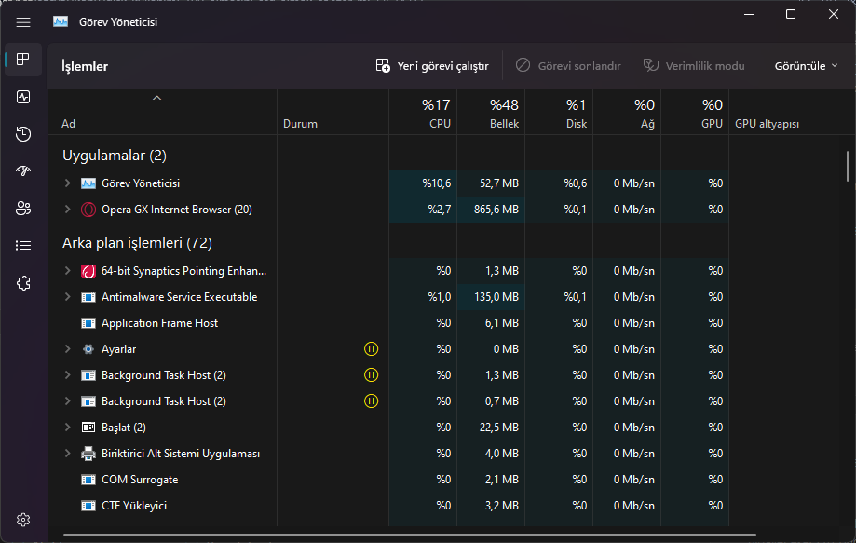Click the suspended status icon for Ayarlar
Viewport: 856px width, 543px height.
pos(372,348)
